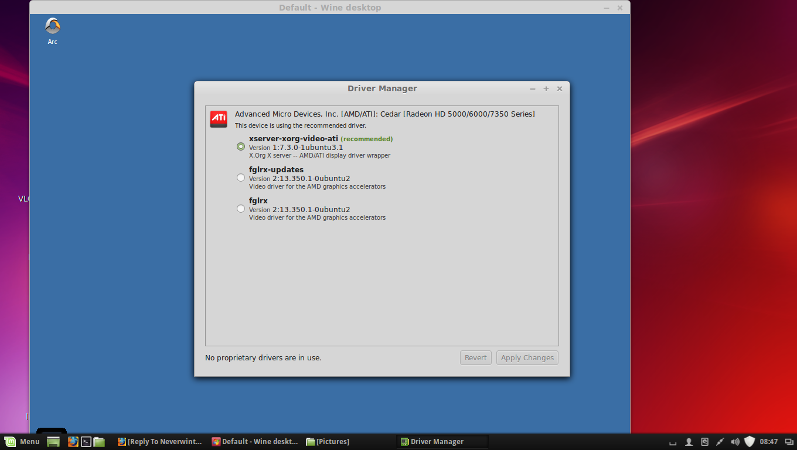Image resolution: width=797 pixels, height=450 pixels.
Task: Open the removable drives tray icon
Action: pos(705,442)
